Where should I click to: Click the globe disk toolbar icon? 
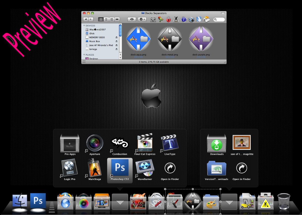click(191, 19)
